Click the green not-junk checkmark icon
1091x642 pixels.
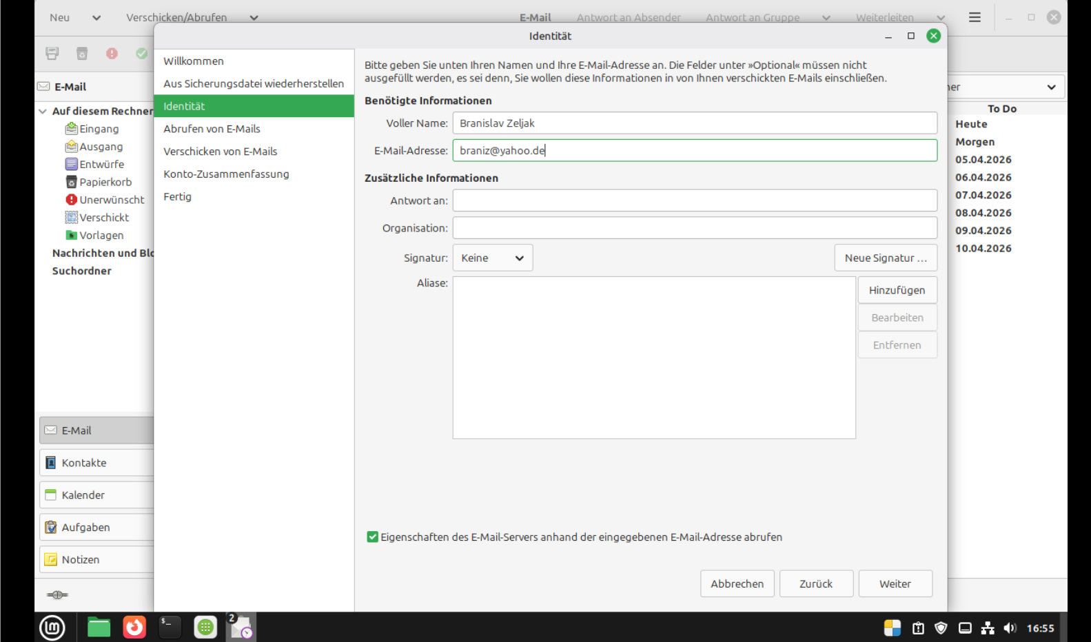[x=141, y=54]
